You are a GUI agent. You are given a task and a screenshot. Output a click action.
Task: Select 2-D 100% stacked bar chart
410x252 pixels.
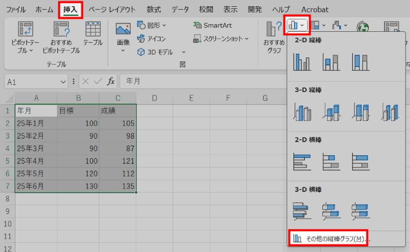coord(361,161)
